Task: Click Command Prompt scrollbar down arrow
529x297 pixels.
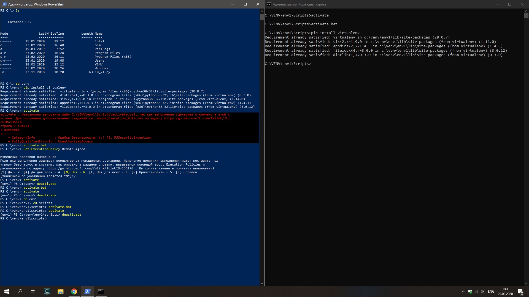Action: [526, 284]
